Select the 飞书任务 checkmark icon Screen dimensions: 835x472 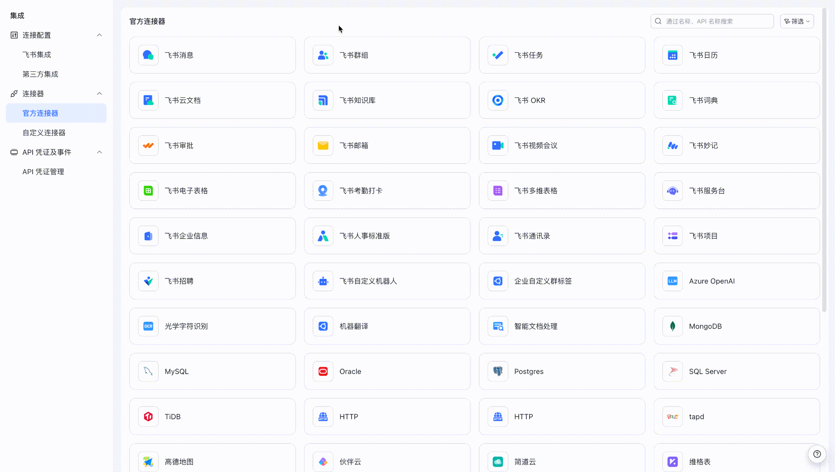point(498,55)
